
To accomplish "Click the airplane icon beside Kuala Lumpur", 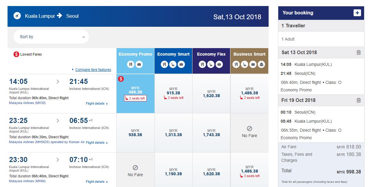I will (x=17, y=16).
